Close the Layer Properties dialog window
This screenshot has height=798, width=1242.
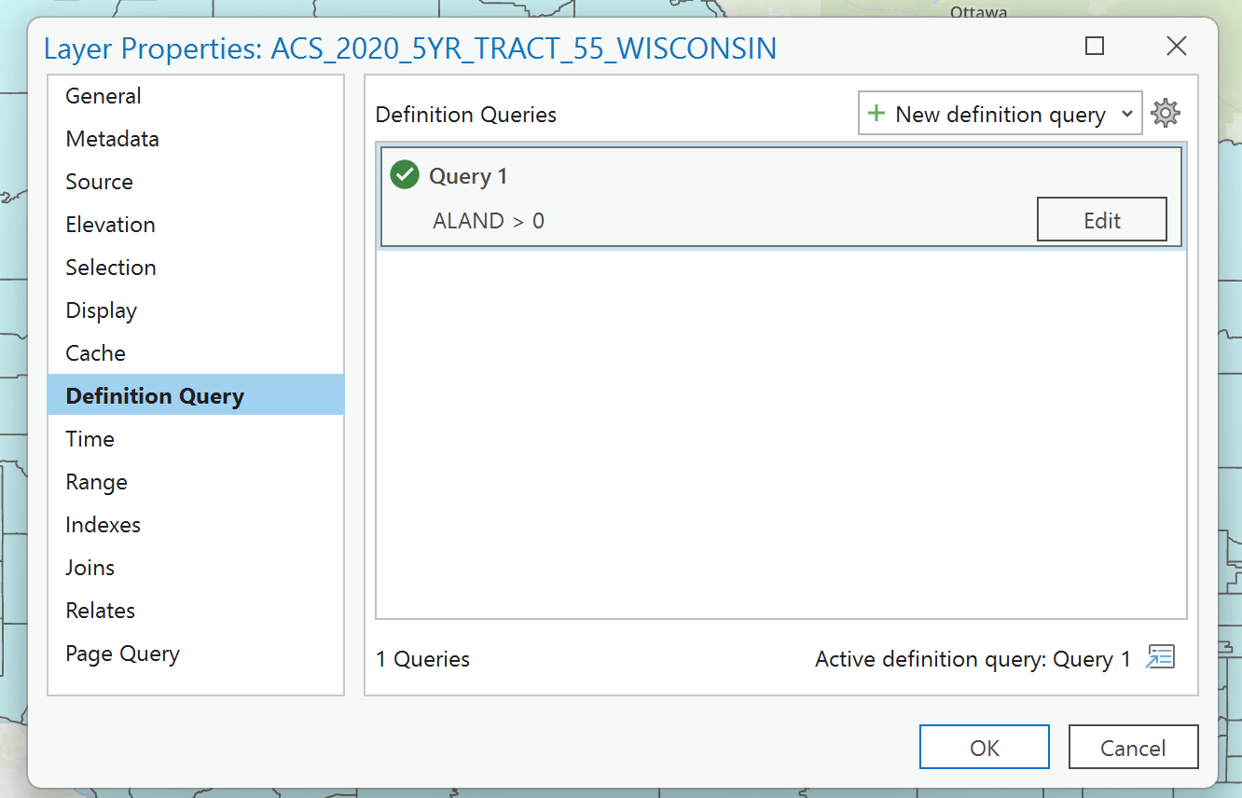[x=1176, y=46]
